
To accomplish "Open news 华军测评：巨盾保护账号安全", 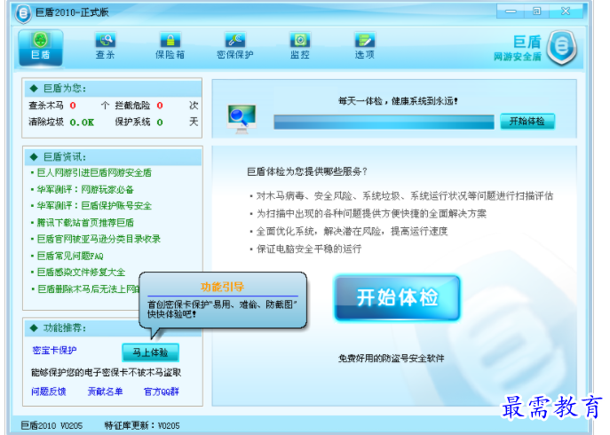I will point(94,206).
